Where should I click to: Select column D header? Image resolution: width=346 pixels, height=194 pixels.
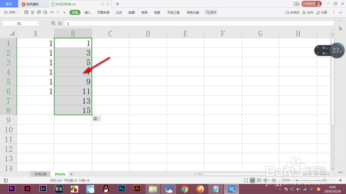[148, 33]
